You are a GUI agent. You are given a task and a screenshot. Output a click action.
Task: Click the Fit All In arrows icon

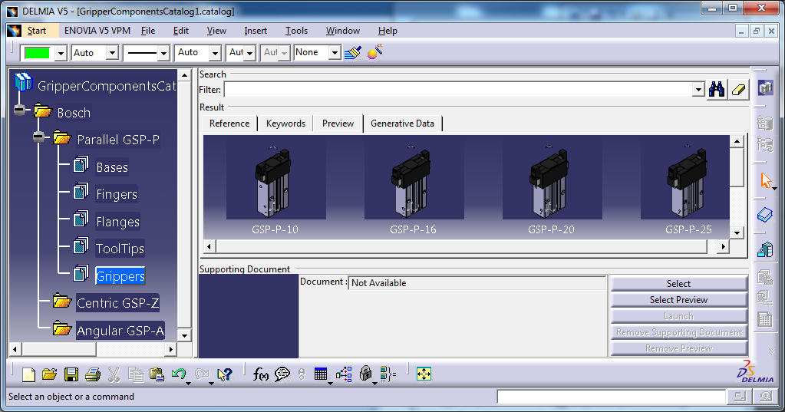424,374
